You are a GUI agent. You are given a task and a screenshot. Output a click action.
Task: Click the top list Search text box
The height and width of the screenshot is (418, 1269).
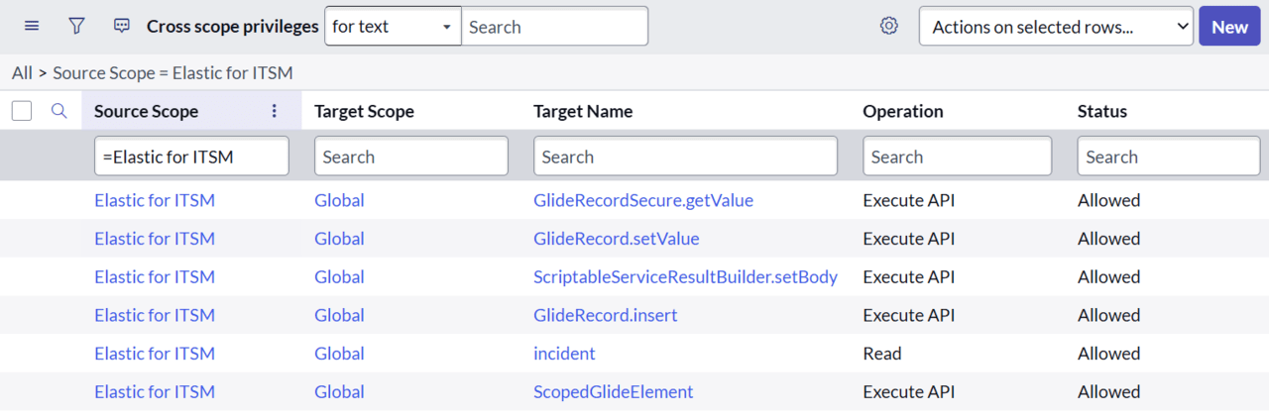555,27
